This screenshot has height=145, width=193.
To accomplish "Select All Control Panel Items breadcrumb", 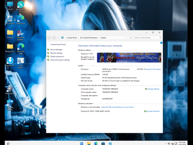I will [x=89, y=38].
